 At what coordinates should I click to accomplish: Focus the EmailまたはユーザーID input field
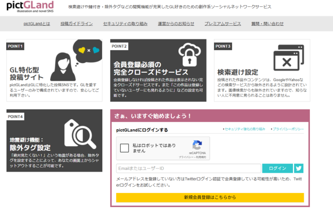tap(189, 168)
